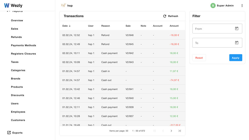Select the V2/846 refund transaction row

click(122, 35)
